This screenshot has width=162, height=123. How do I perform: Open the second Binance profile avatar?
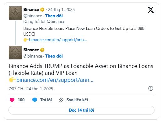15,53
